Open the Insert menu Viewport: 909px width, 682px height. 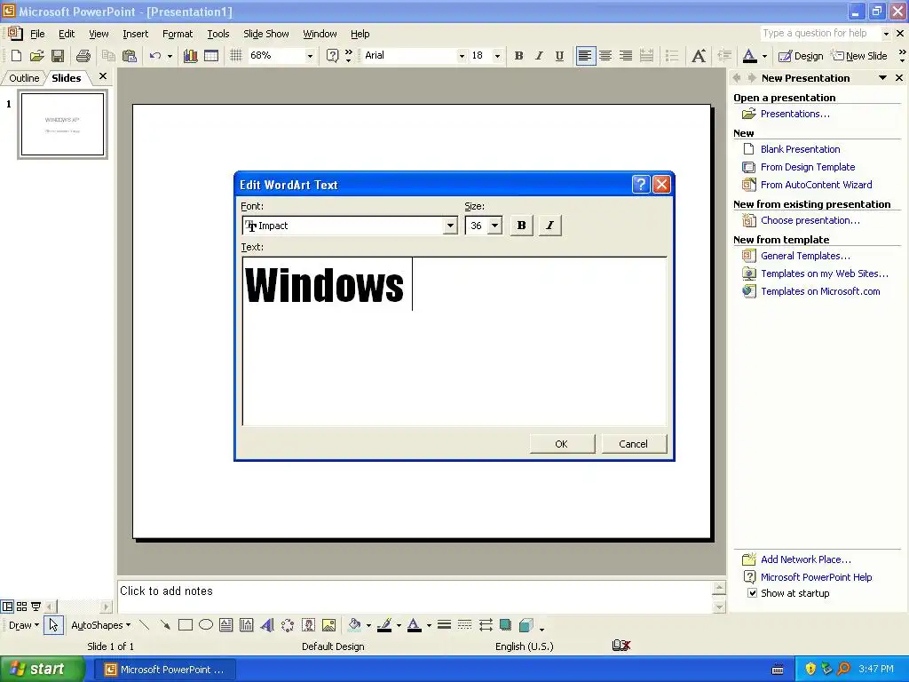tap(135, 34)
